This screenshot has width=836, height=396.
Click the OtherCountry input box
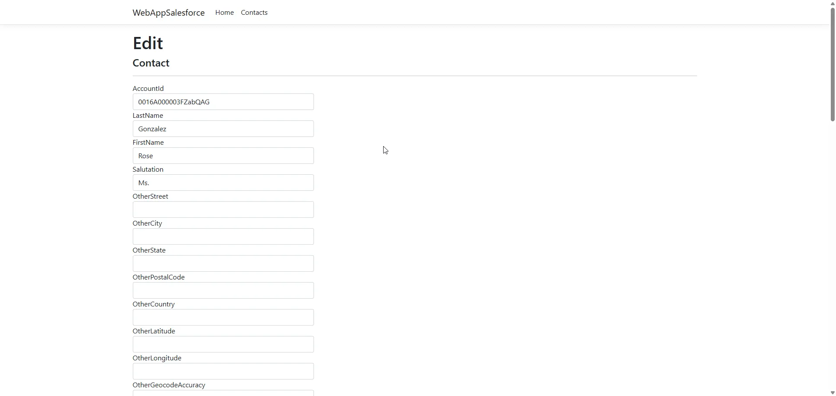[x=223, y=317]
